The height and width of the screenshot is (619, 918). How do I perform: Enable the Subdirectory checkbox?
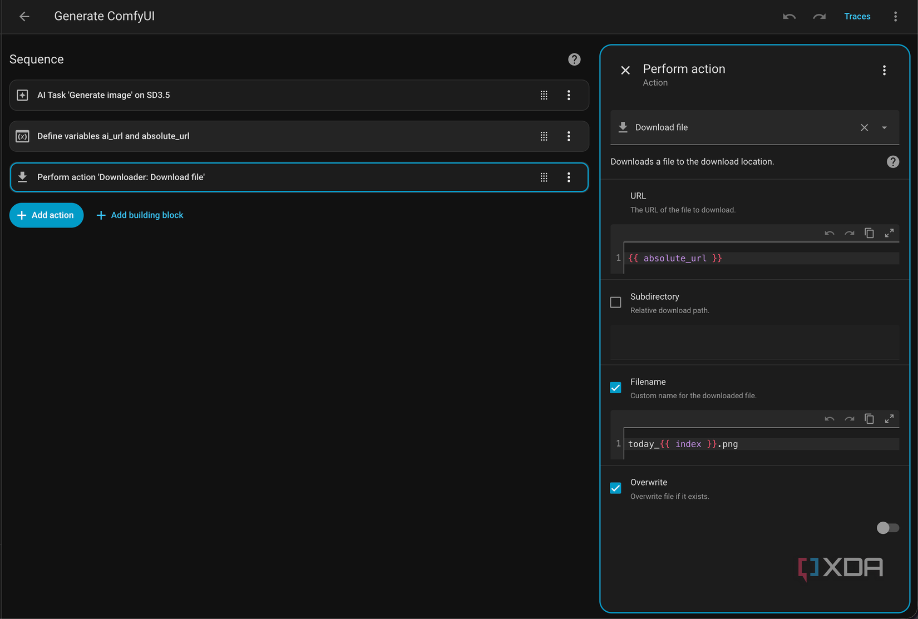coord(615,303)
